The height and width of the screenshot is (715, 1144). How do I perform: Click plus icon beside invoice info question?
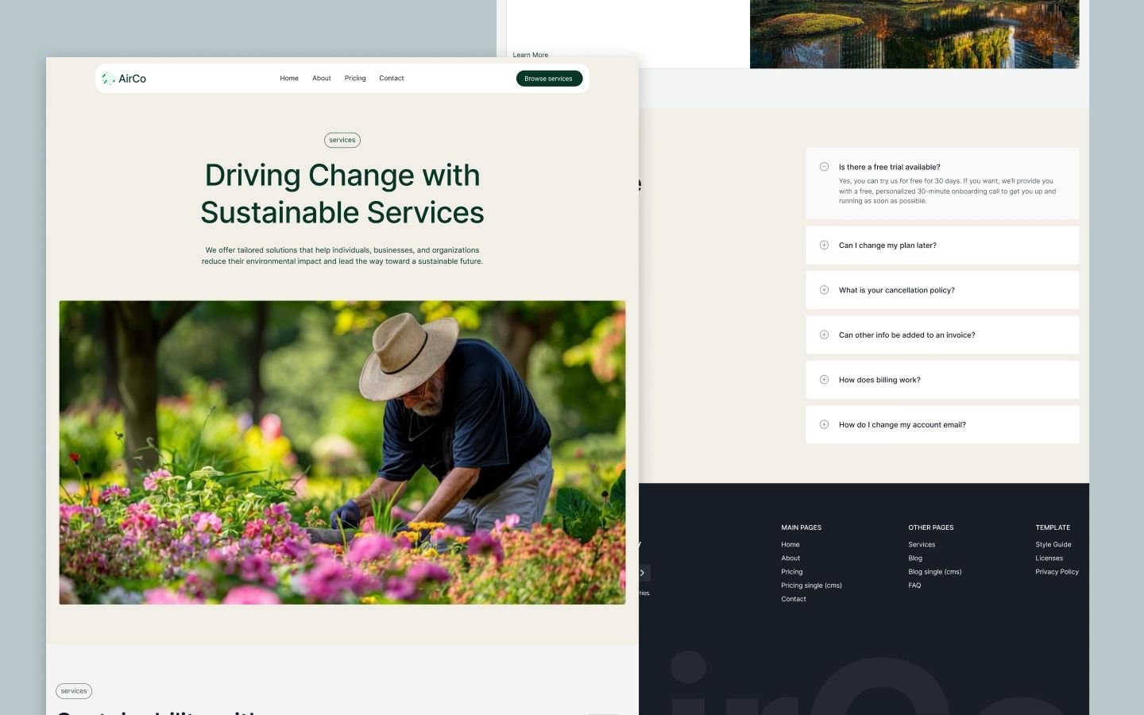(824, 335)
